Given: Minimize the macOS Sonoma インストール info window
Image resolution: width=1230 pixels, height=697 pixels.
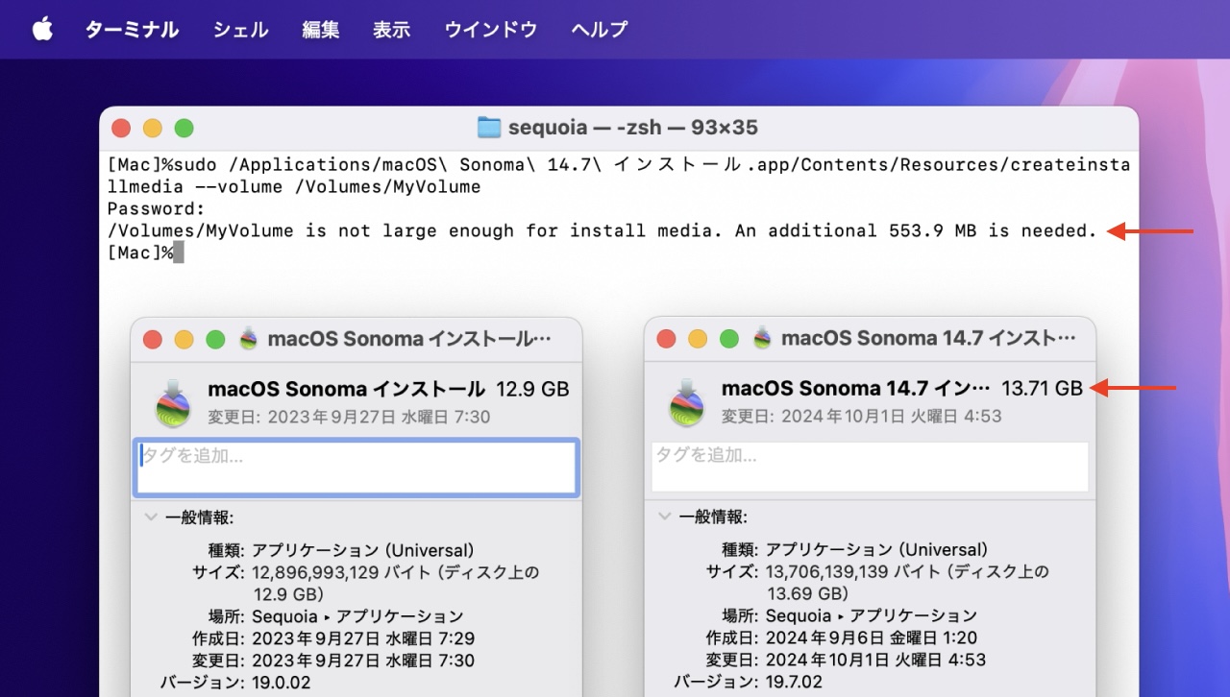Looking at the screenshot, I should pyautogui.click(x=184, y=339).
